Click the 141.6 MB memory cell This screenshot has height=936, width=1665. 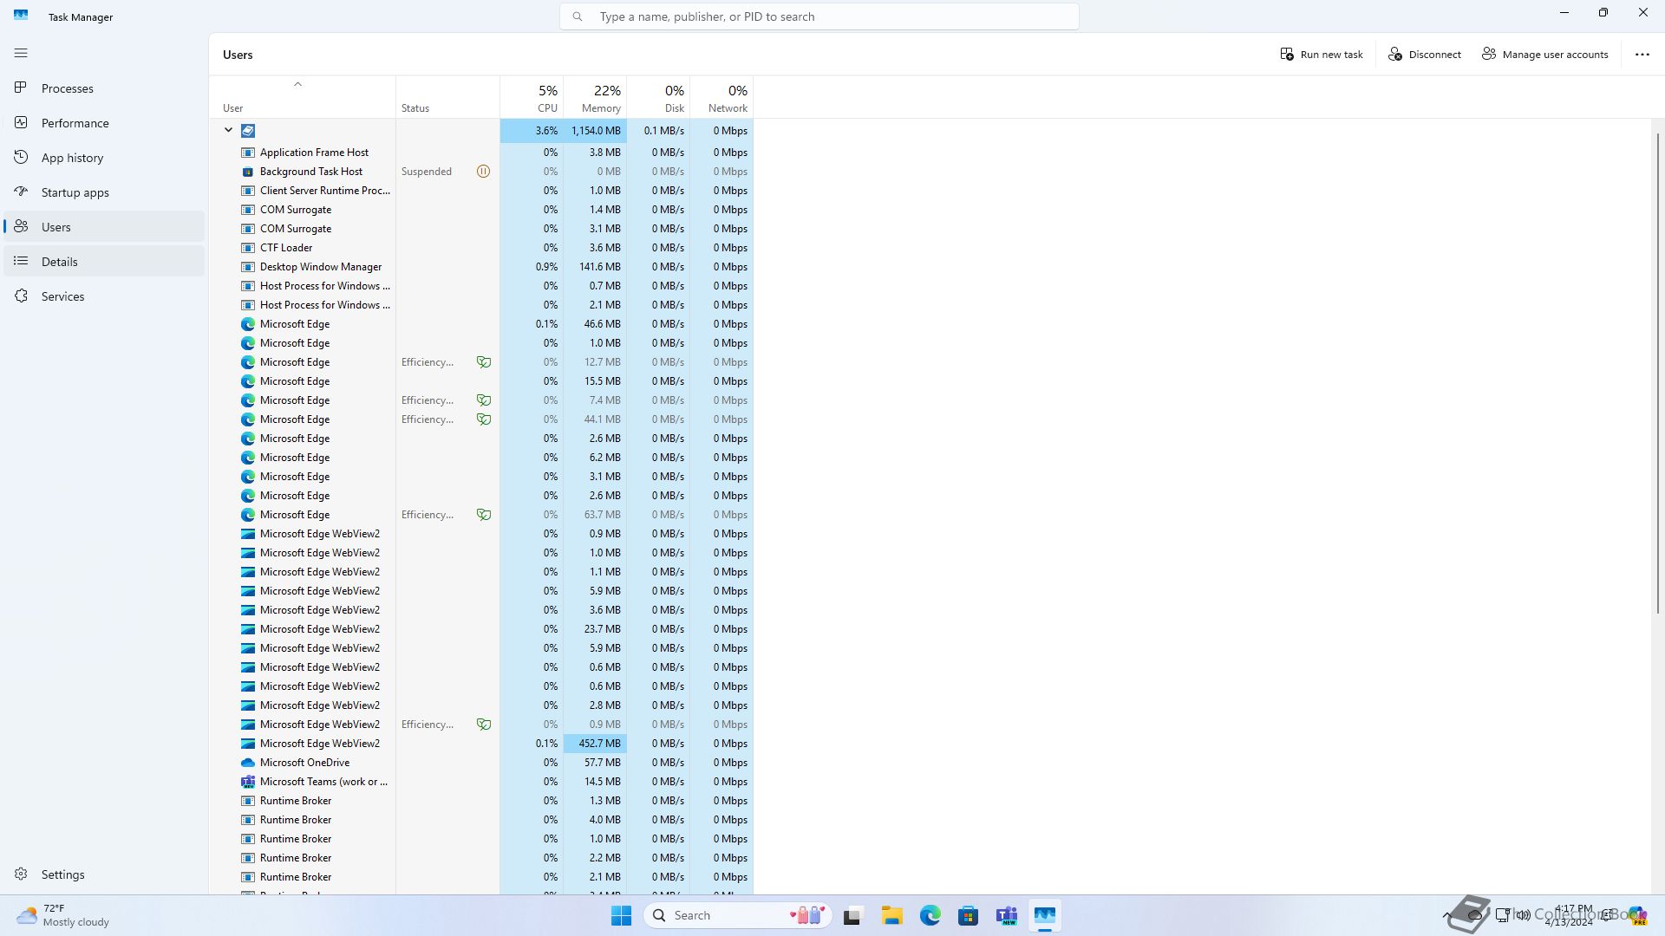click(x=595, y=267)
